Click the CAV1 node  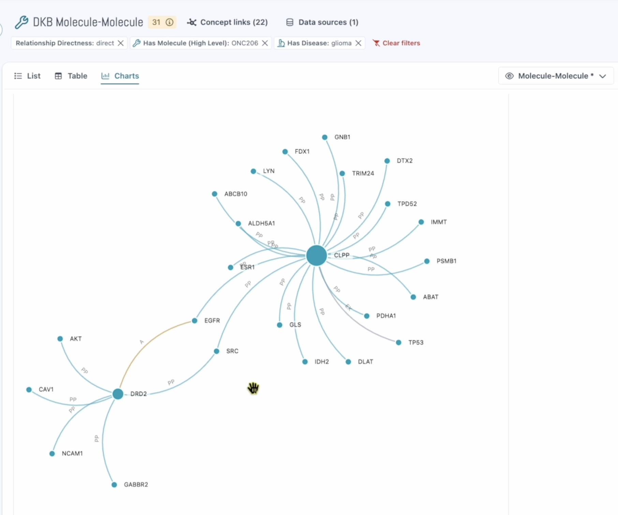pos(29,390)
